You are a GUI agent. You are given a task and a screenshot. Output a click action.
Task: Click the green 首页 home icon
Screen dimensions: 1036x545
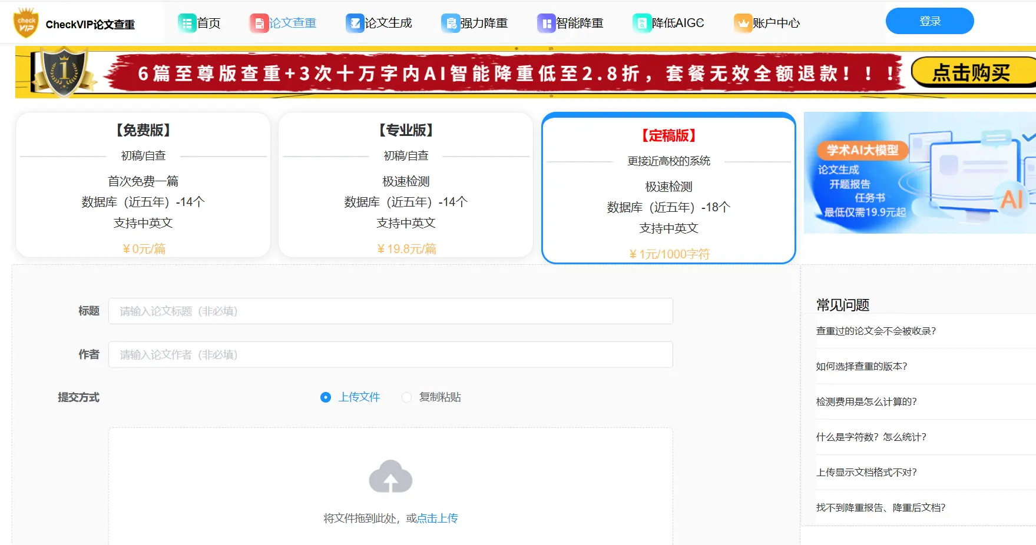(x=187, y=24)
